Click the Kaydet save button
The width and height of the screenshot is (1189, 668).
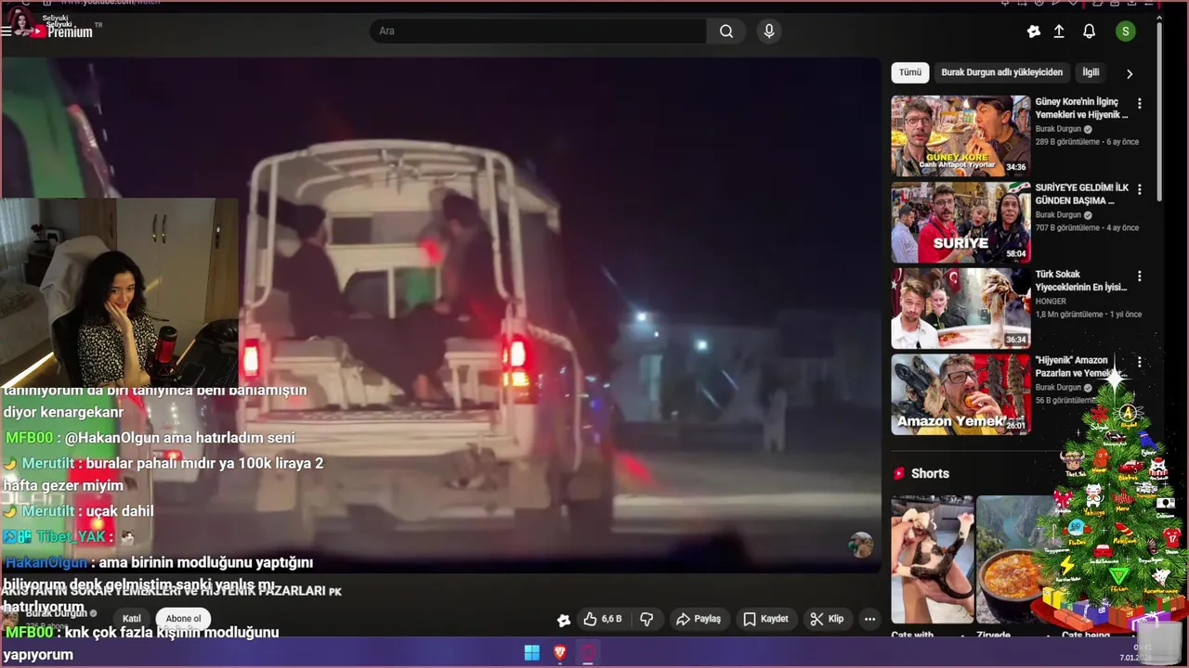coord(765,619)
